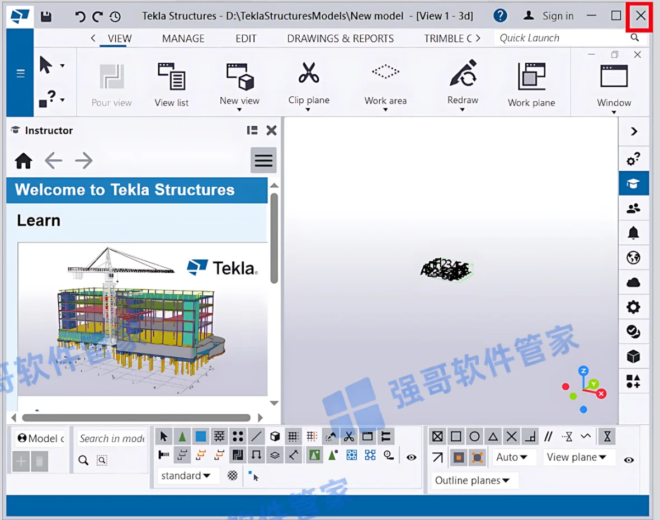Open the DRAWINGS & REPORTS tab

point(341,38)
